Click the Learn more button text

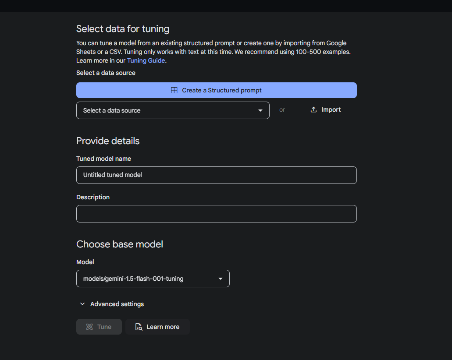coord(163,327)
